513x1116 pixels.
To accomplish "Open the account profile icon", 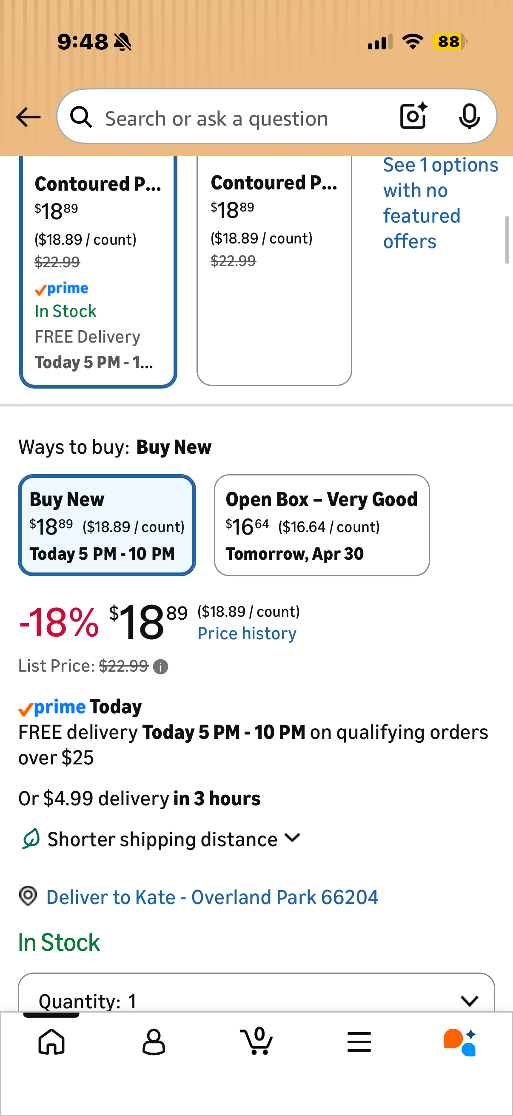I will pos(154,1042).
